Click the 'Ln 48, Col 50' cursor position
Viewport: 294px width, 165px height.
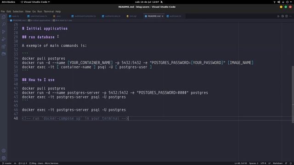tap(241, 163)
